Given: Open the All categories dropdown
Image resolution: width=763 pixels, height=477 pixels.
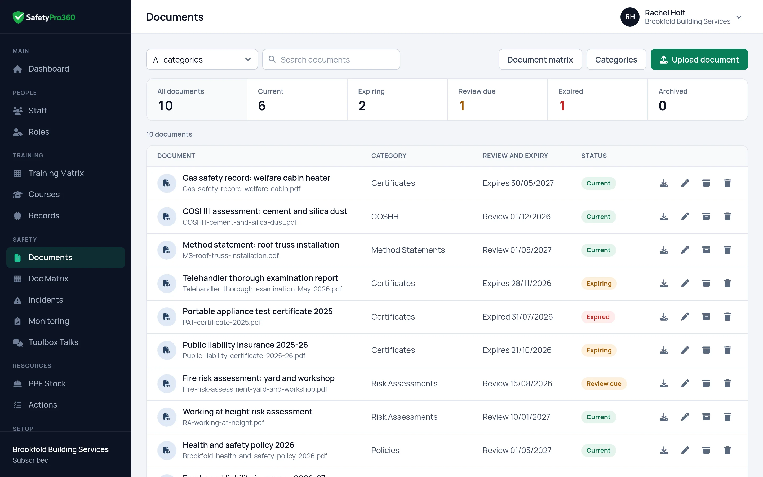Looking at the screenshot, I should point(202,60).
